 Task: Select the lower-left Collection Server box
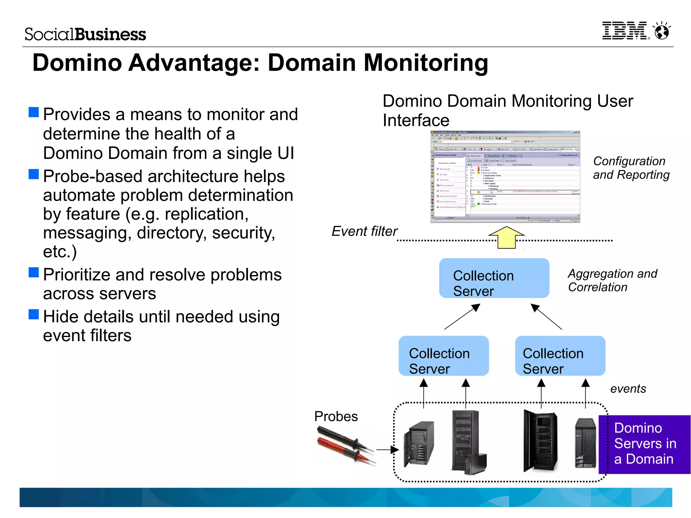point(444,356)
